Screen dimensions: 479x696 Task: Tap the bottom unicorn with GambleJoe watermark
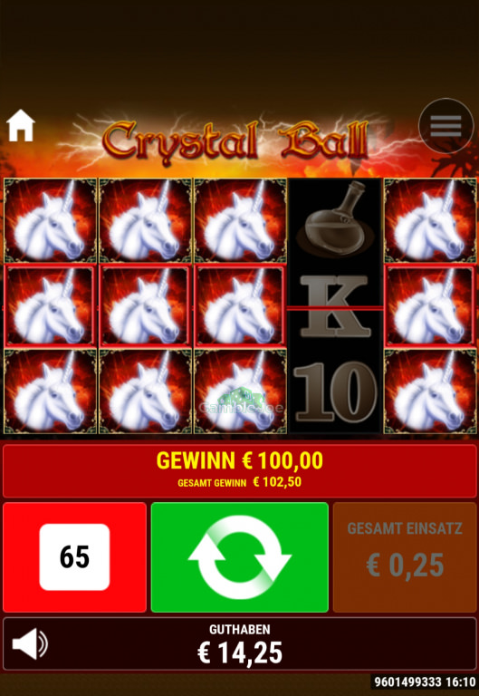(x=240, y=391)
